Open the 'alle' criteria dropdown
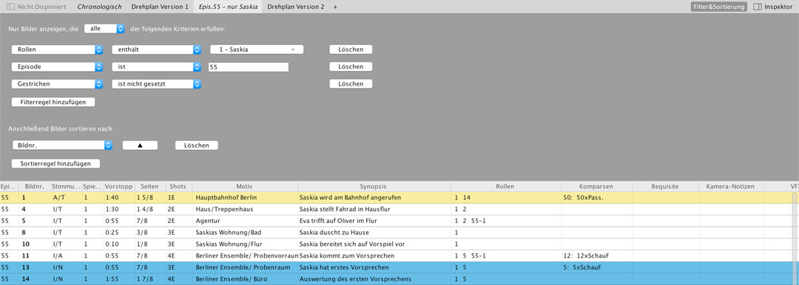The width and height of the screenshot is (799, 285). click(104, 29)
